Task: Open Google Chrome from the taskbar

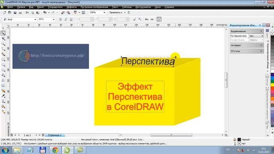Action: click(x=55, y=150)
